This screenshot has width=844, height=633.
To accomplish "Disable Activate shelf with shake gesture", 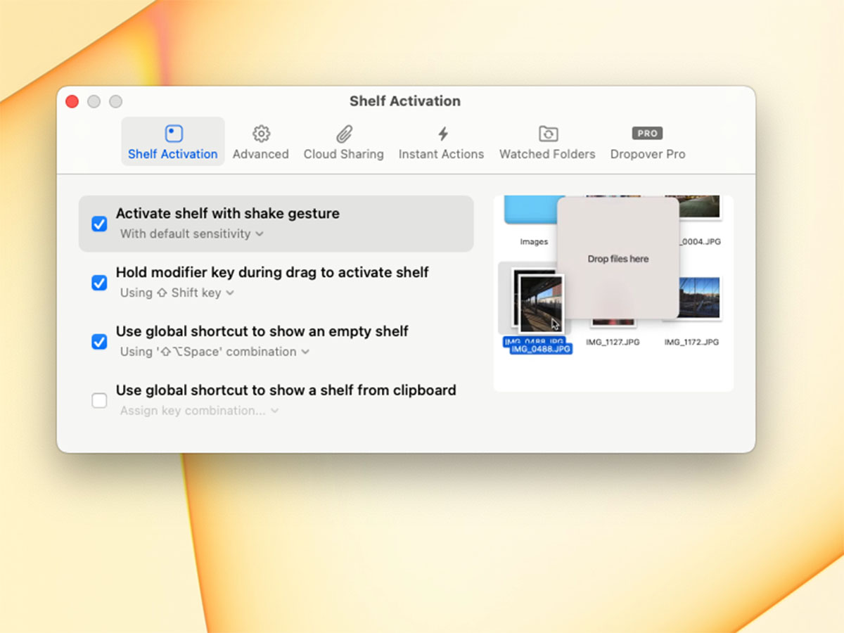I will pos(100,224).
